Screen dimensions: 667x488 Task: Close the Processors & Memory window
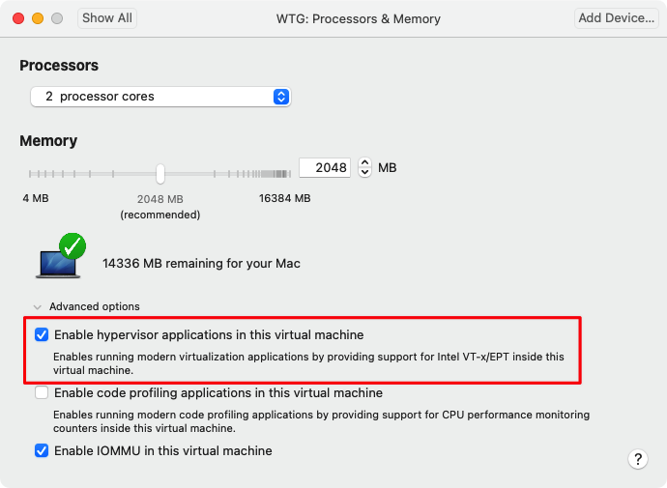tap(19, 18)
